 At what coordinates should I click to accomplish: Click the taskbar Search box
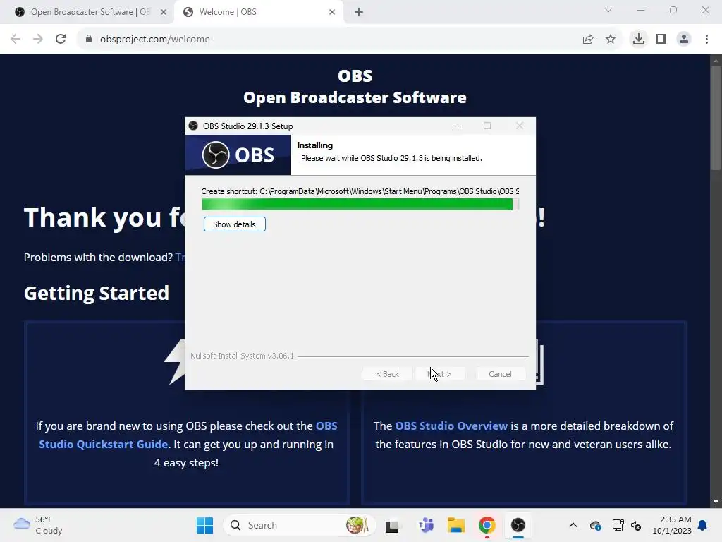click(x=300, y=525)
